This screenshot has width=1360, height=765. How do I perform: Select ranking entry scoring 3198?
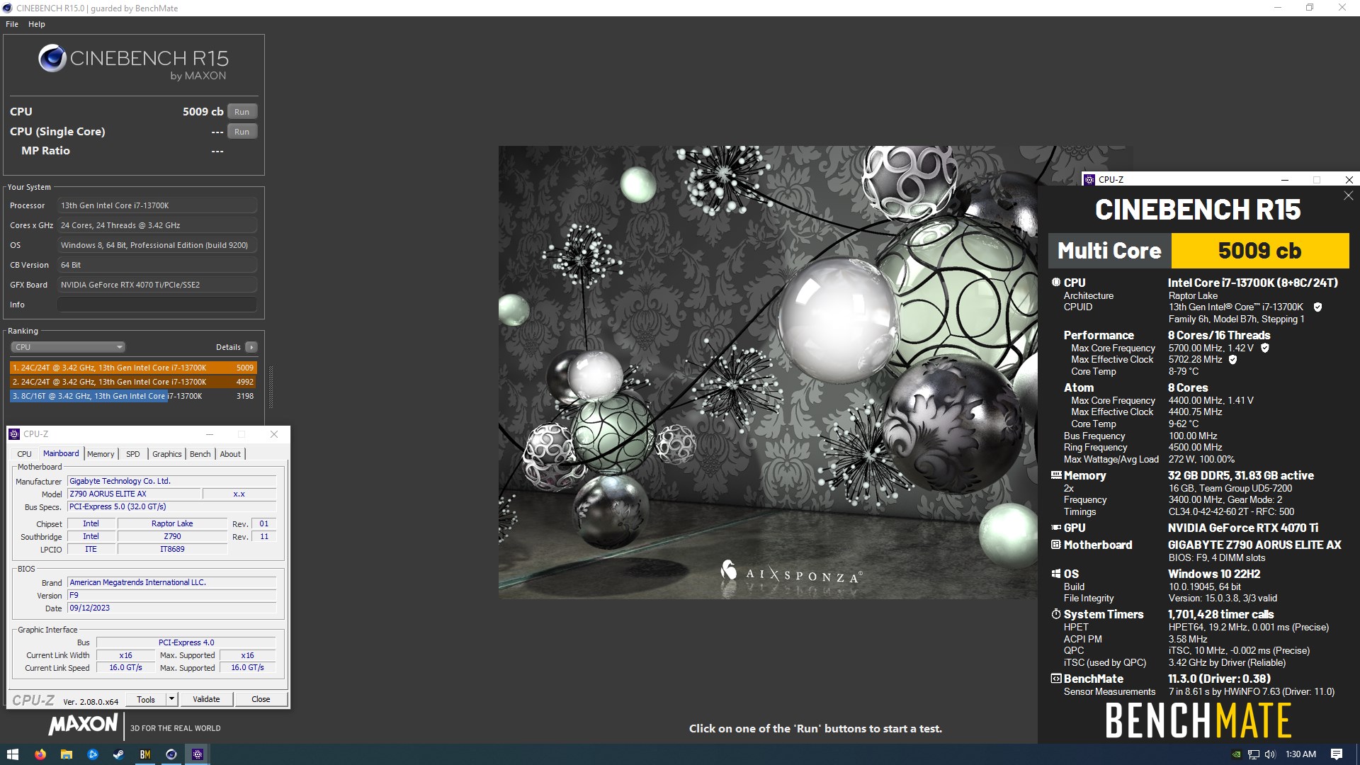tap(133, 396)
